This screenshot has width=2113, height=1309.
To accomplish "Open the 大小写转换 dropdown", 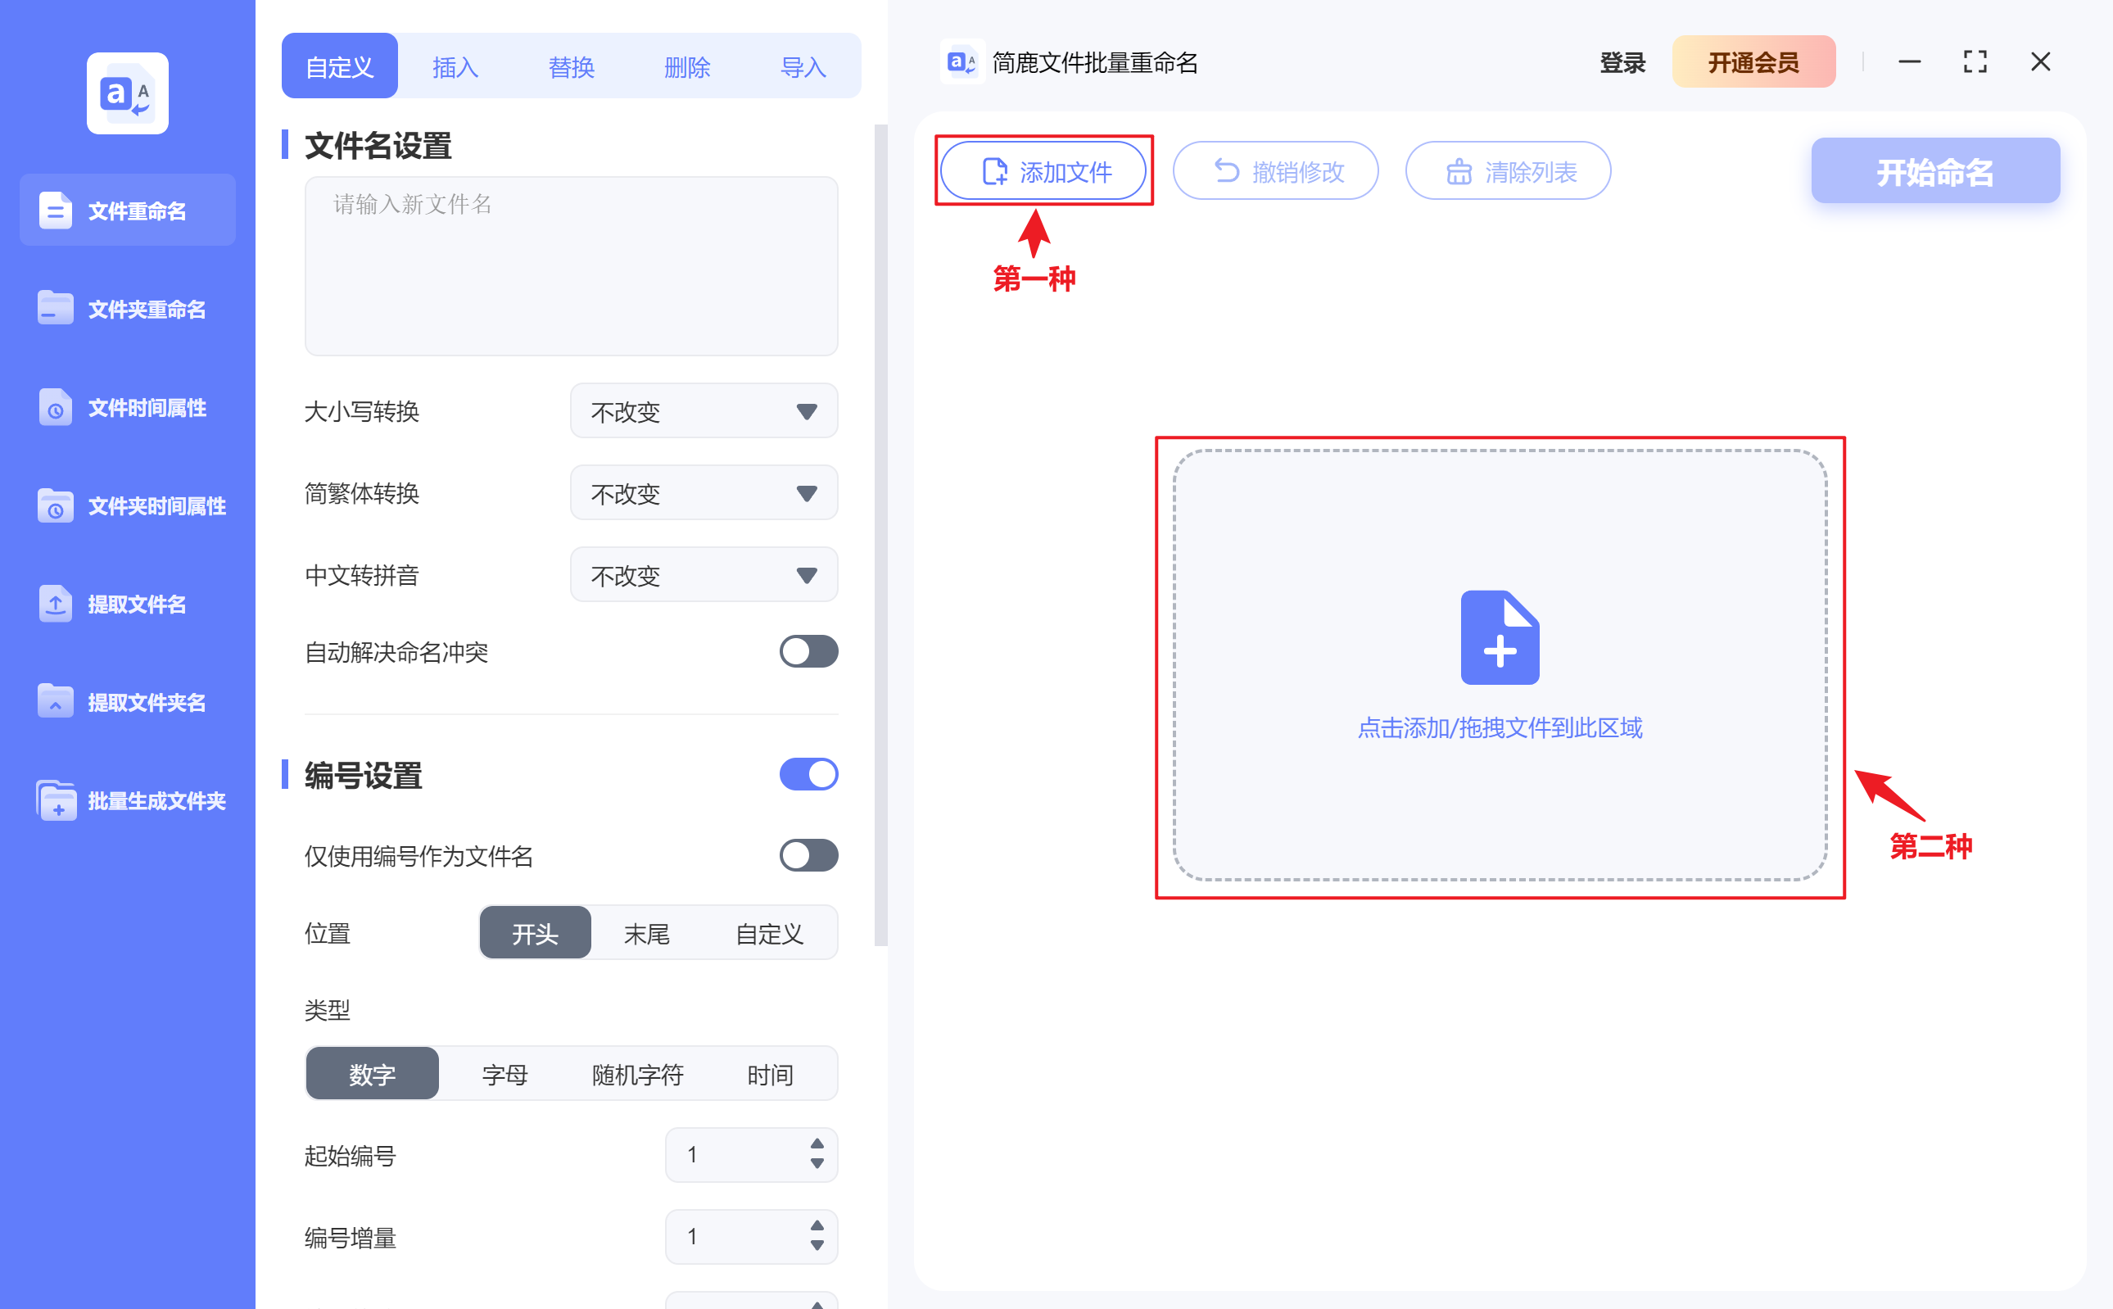I will [703, 410].
